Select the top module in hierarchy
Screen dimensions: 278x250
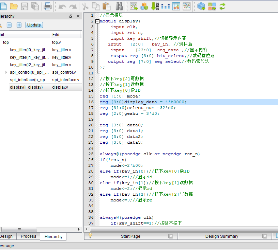point(6,42)
